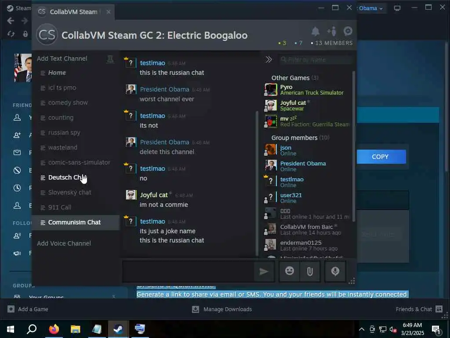This screenshot has height=338, width=450.
Task: Click the chat message input box
Action: (188, 271)
